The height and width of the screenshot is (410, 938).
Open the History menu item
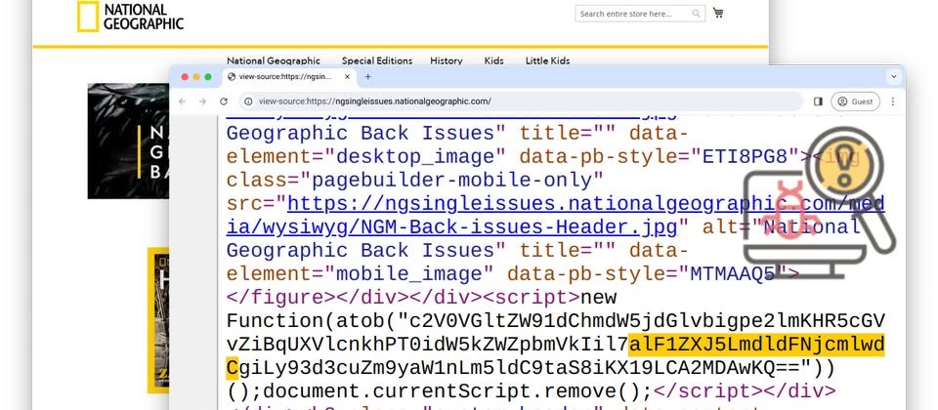[447, 61]
